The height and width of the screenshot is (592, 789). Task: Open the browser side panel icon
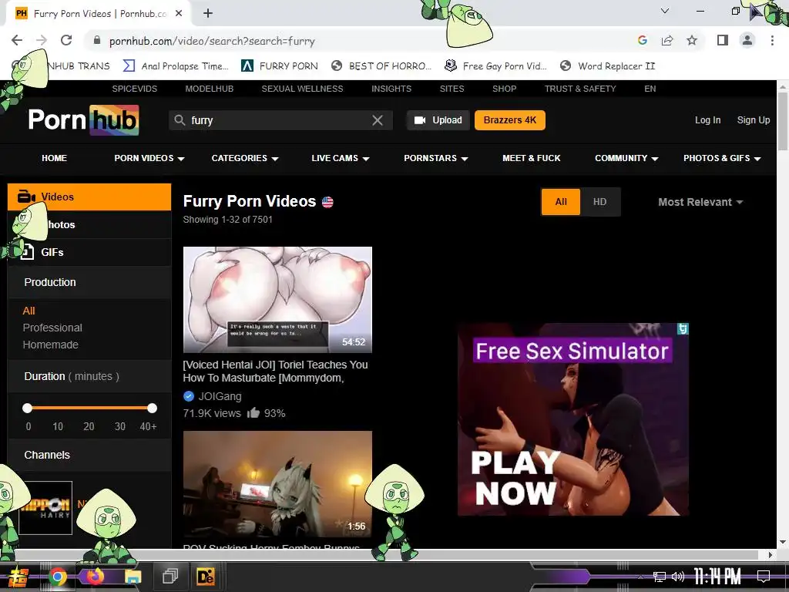tap(723, 40)
